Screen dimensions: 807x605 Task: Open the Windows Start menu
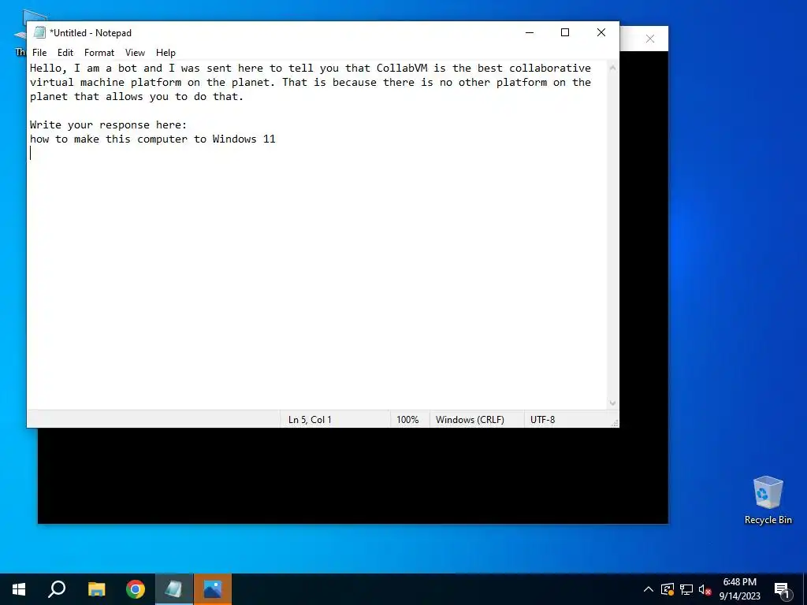19,589
